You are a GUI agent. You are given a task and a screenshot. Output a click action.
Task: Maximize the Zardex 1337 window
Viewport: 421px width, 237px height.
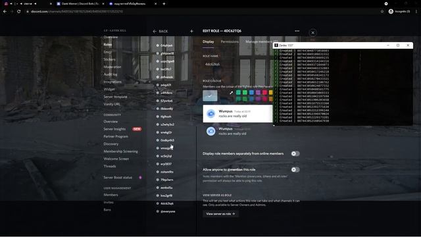(x=398, y=45)
